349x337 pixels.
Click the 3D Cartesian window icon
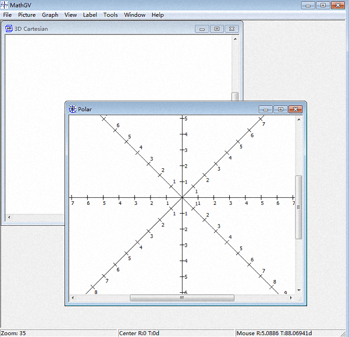pos(9,28)
